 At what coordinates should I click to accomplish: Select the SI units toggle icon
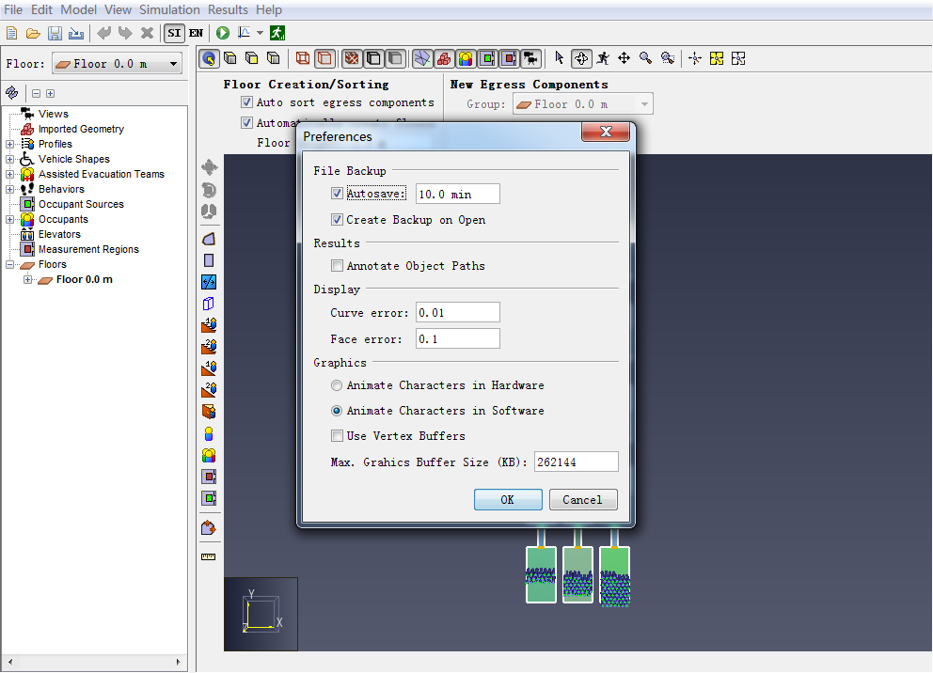pyautogui.click(x=174, y=33)
